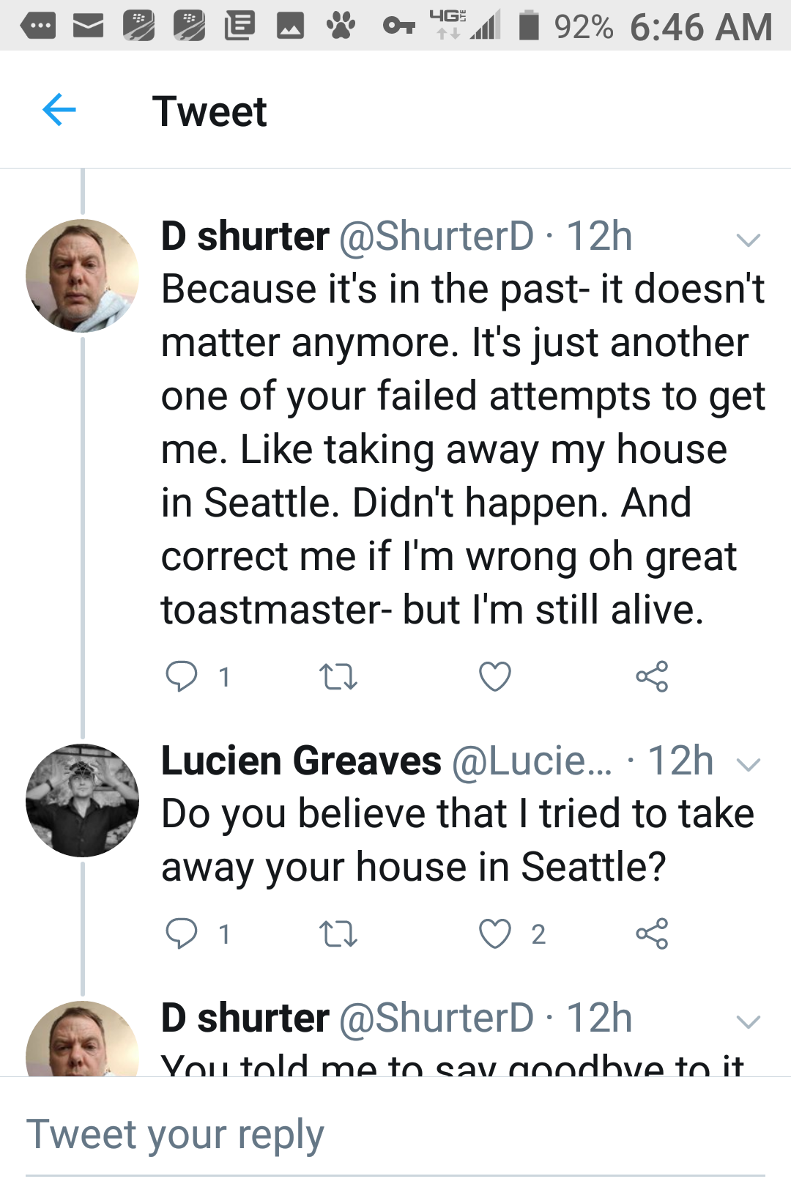Tap the 'Tweet your reply' field
This screenshot has height=1187, width=791.
pyautogui.click(x=395, y=1135)
